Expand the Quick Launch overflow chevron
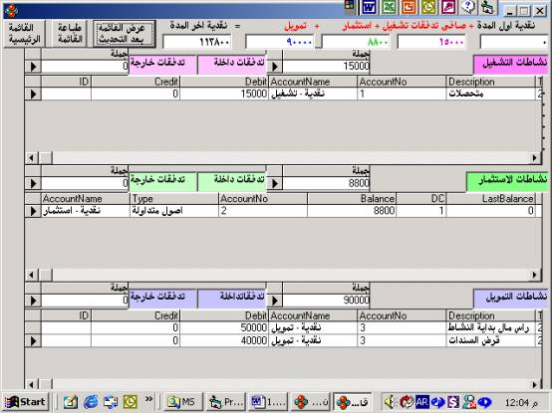Image resolution: width=552 pixels, height=413 pixels. (x=148, y=399)
